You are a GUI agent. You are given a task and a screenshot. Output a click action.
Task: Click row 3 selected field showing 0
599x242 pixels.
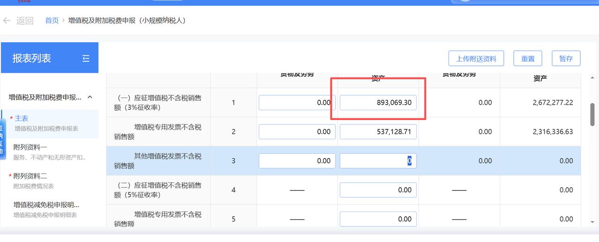point(378,161)
